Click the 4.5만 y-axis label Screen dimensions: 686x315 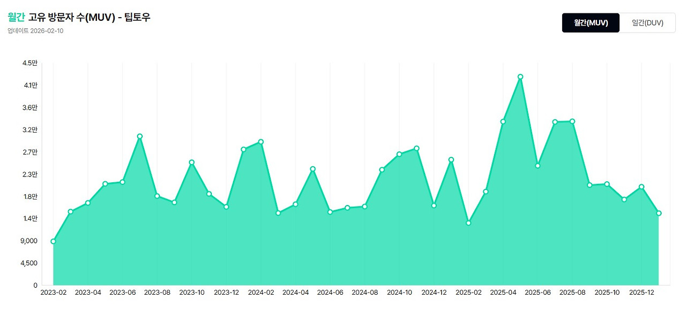(x=31, y=63)
